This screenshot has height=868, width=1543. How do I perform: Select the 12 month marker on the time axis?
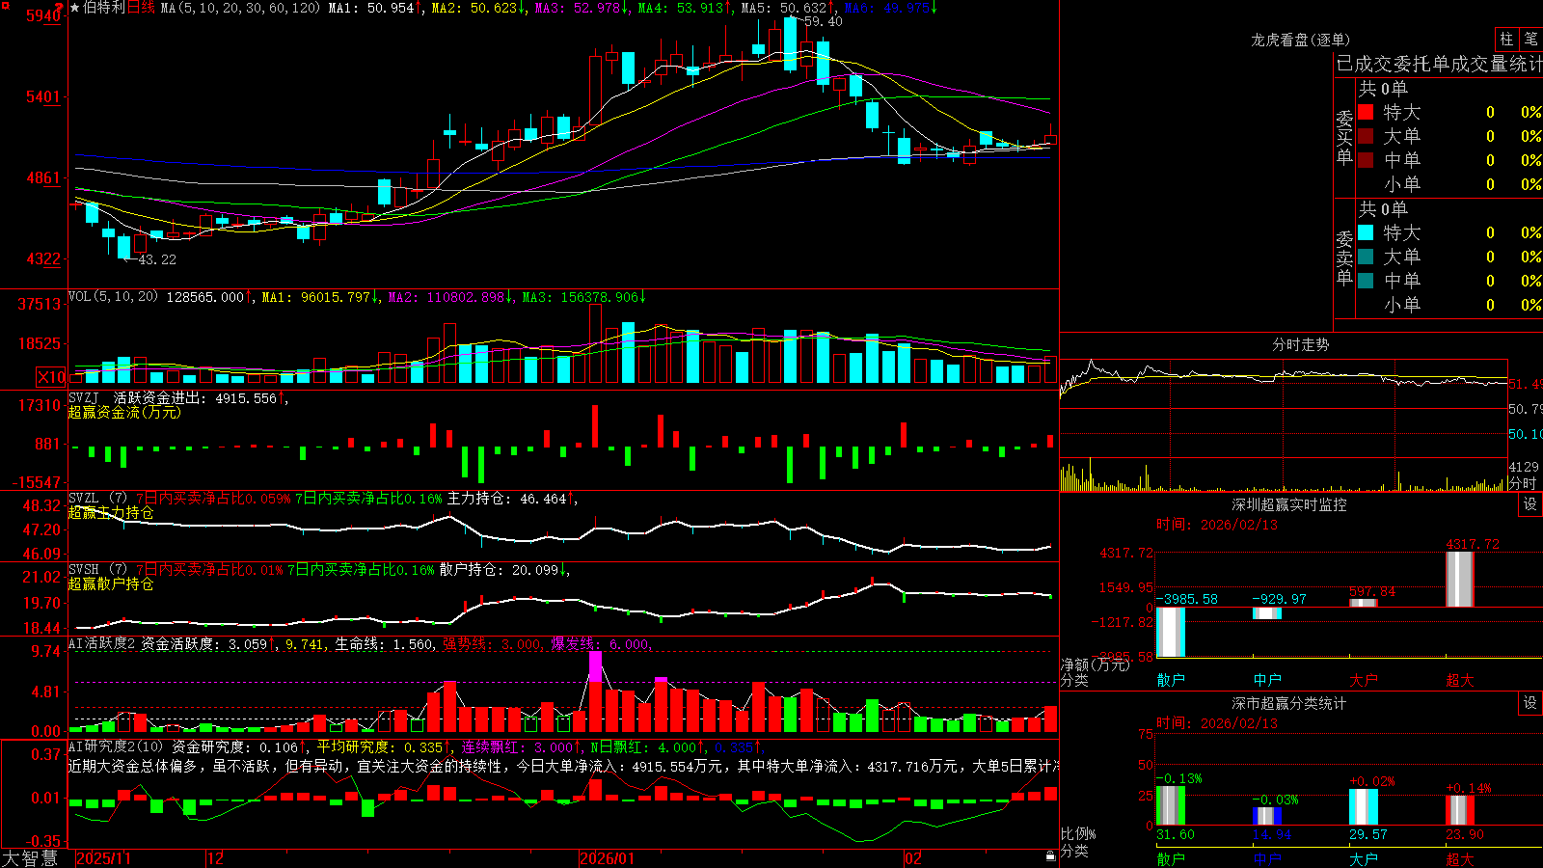tap(215, 858)
